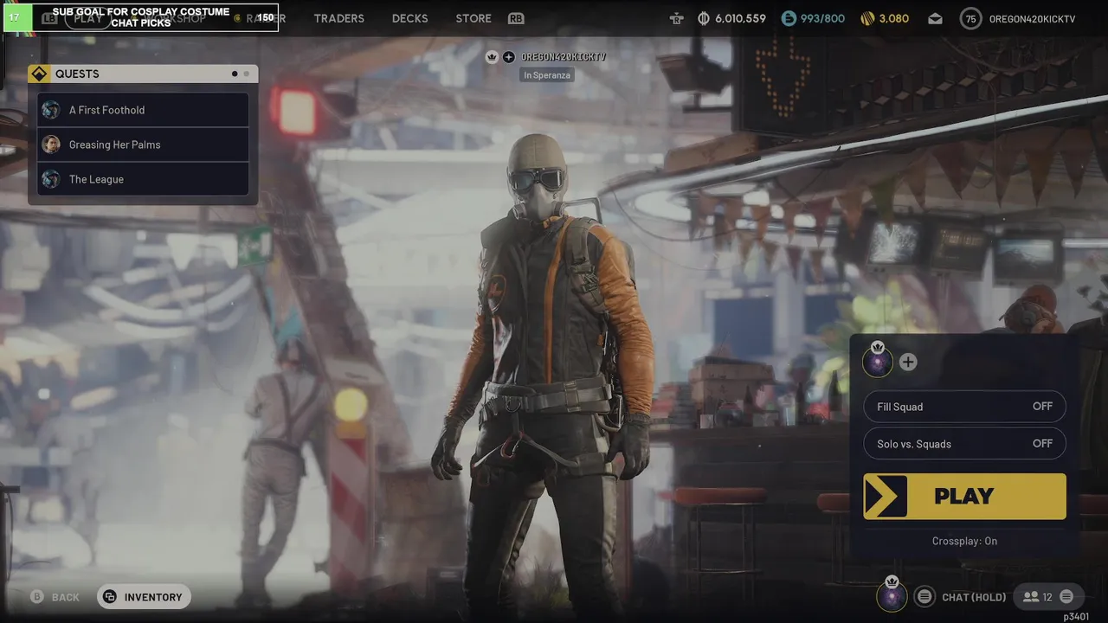This screenshot has height=623, width=1108.
Task: Switch to second Quests page dot
Action: (x=246, y=74)
